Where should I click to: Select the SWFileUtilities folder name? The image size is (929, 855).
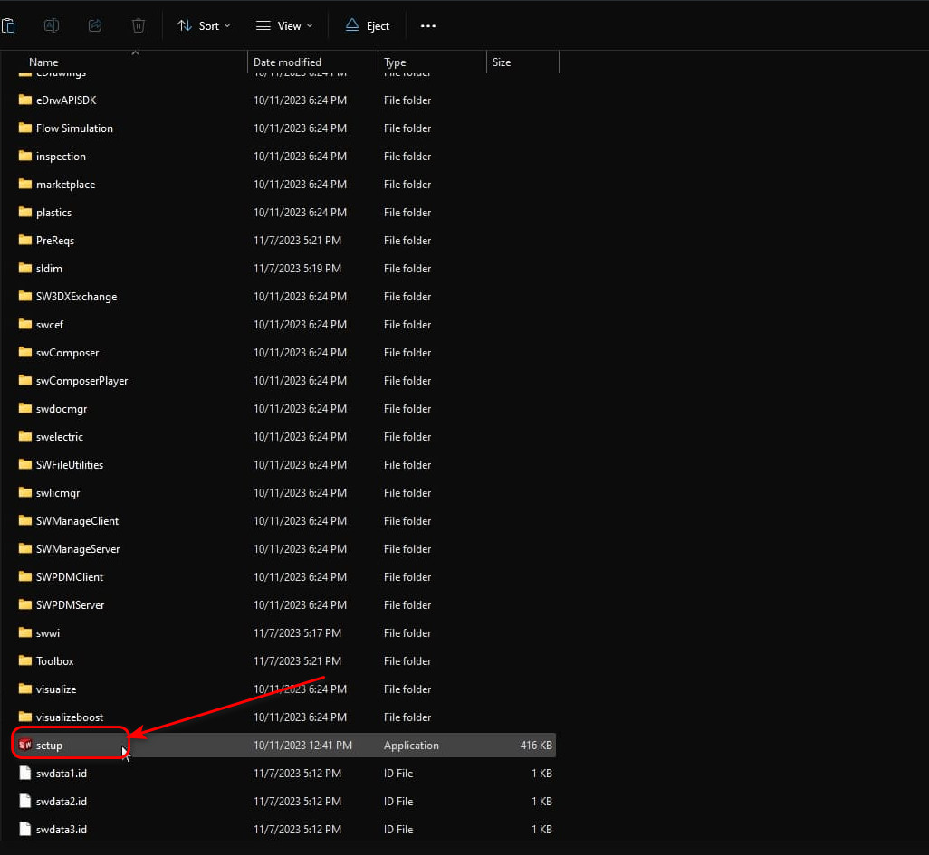70,465
